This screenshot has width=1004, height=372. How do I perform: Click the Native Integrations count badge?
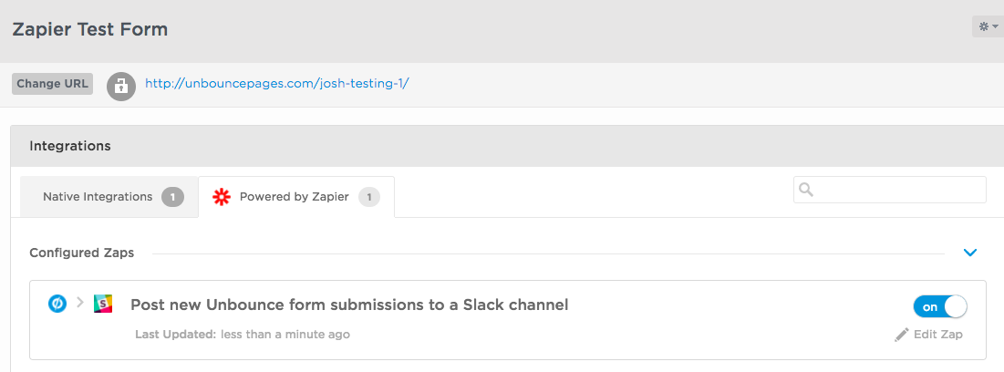tap(173, 197)
